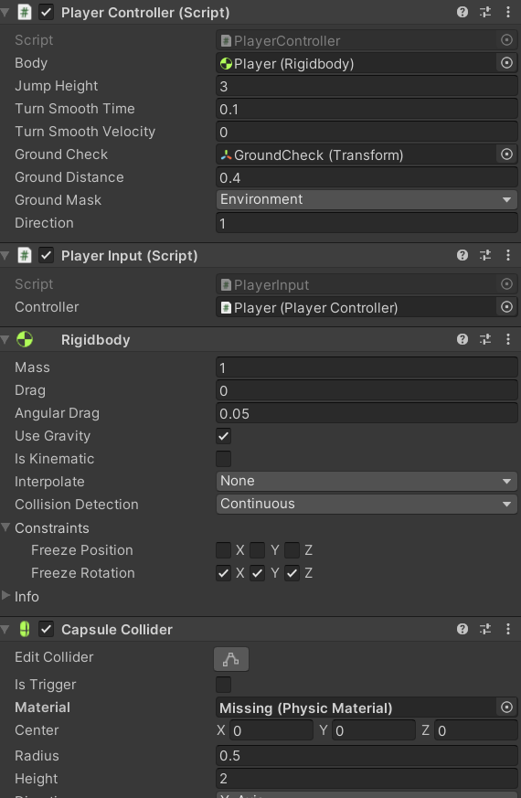Image resolution: width=521 pixels, height=798 pixels.
Task: Disable the Capsule Collider component checkbox
Action: point(47,629)
